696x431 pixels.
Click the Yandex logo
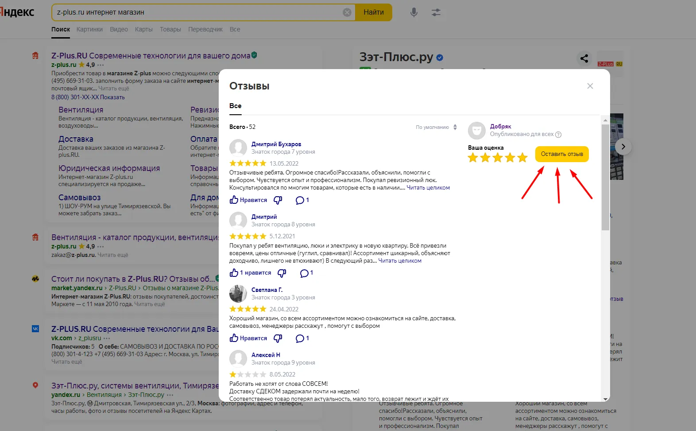pos(17,12)
